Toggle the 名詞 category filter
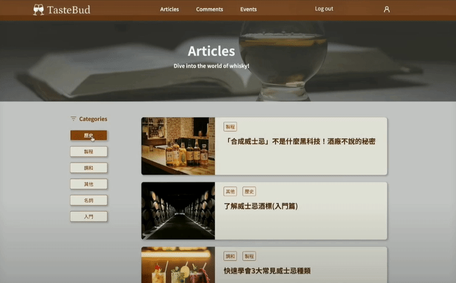The width and height of the screenshot is (456, 283). 89,200
